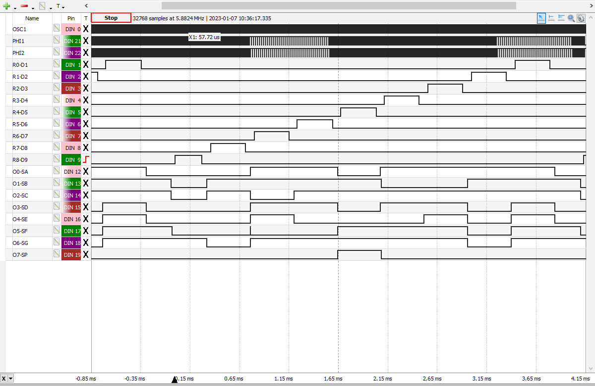
Task: Click the red minus remove-signal icon
Action: tap(24, 6)
